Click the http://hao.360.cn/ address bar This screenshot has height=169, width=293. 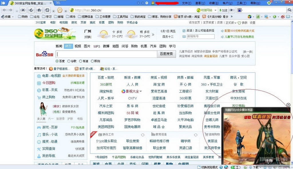[133, 10]
